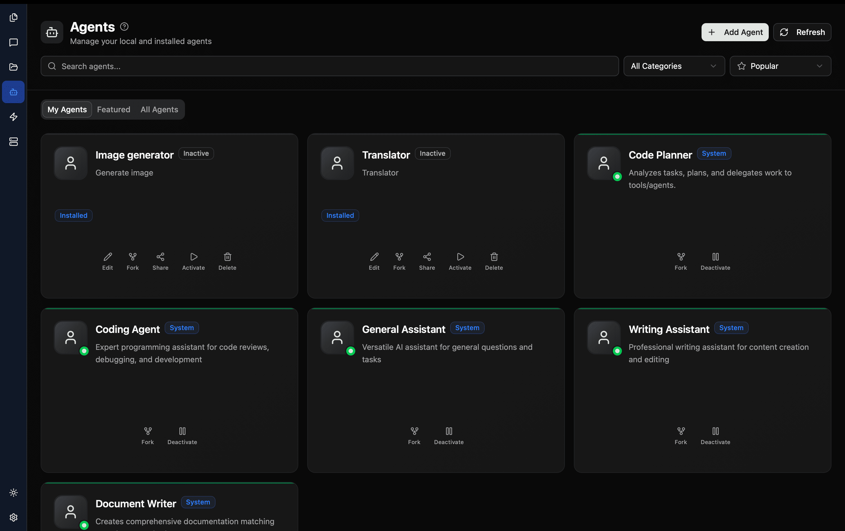Open the Popular sort dropdown
Screen dimensions: 845x531
(780, 66)
